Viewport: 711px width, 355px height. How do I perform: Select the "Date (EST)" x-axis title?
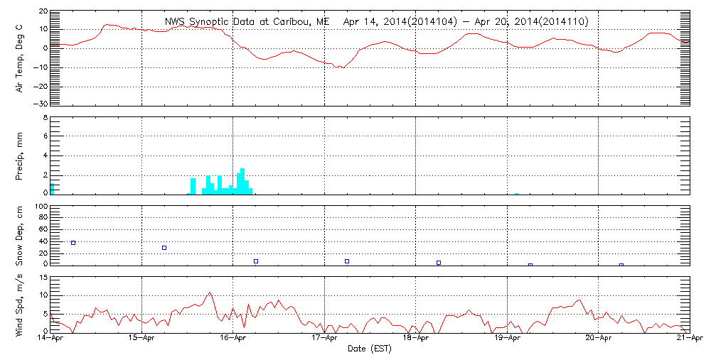pyautogui.click(x=369, y=349)
